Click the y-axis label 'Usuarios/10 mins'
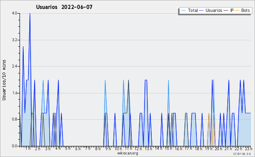Viewport: 255px width, 157px height. (4, 80)
